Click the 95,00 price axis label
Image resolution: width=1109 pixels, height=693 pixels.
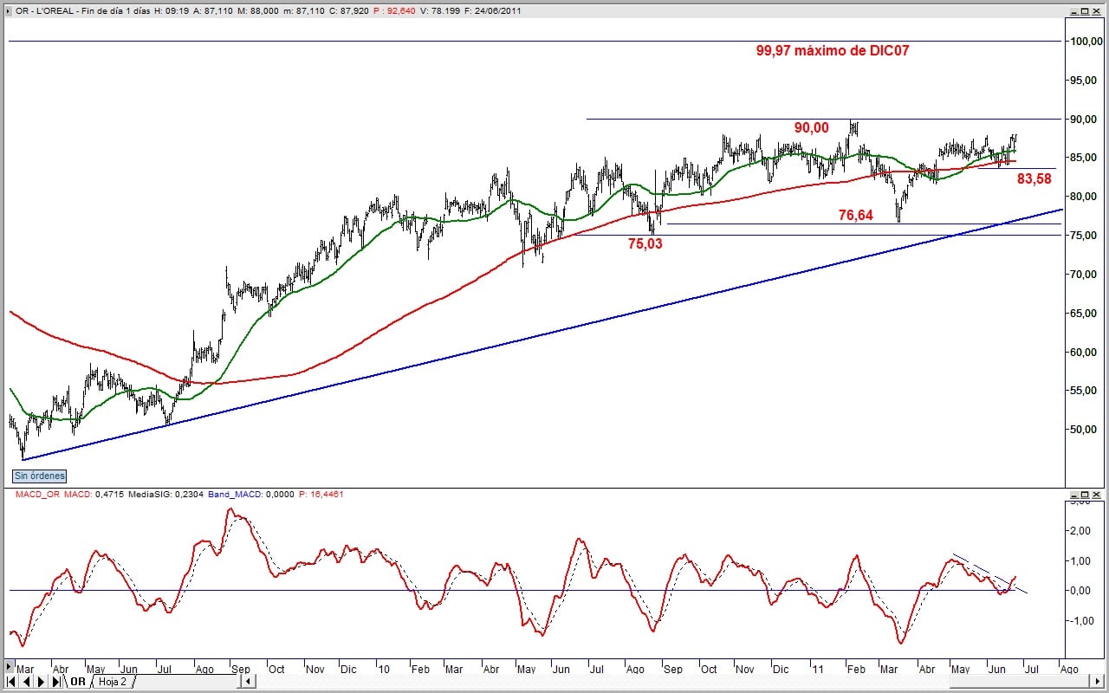(1084, 80)
